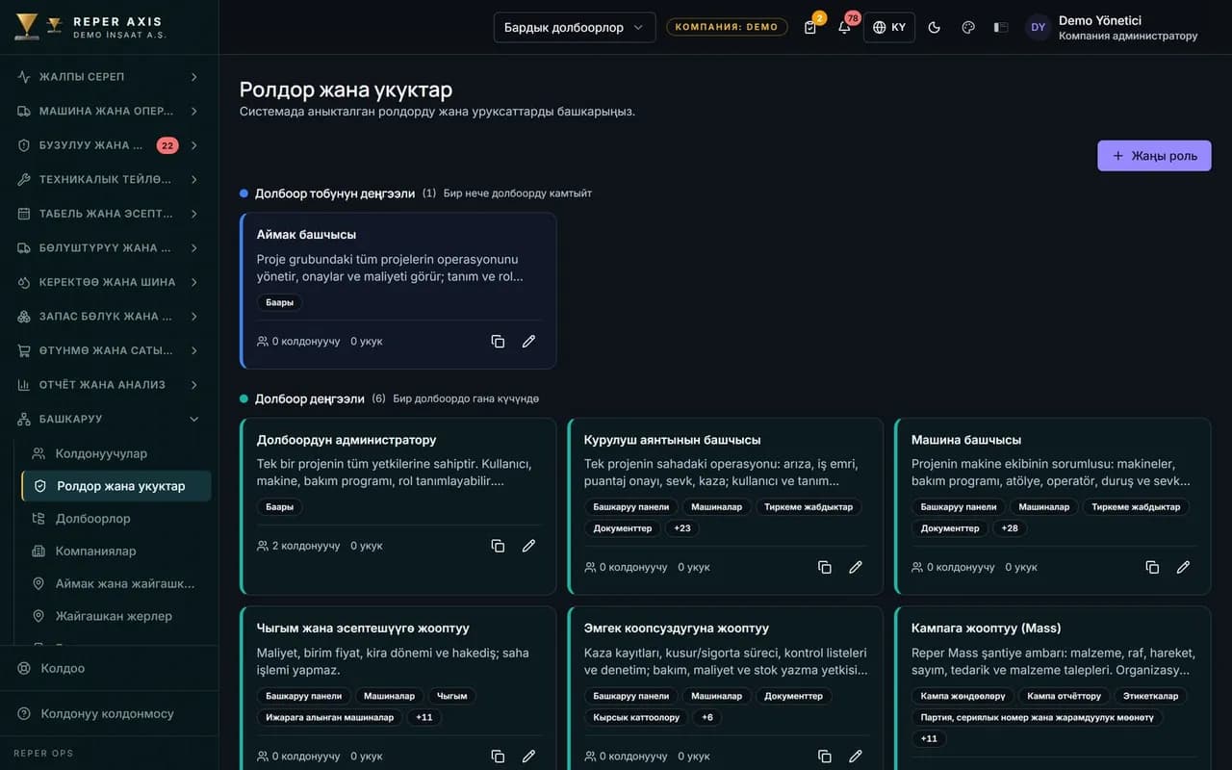Duplicate the Курулуш аянтынын башчысы role

click(825, 567)
